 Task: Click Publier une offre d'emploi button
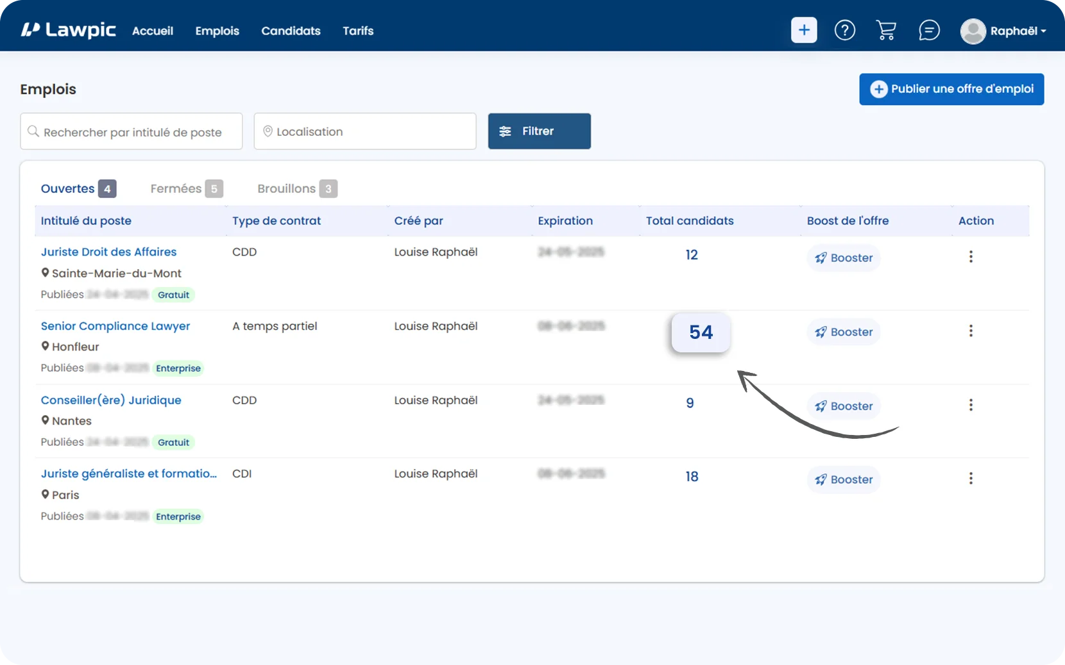[x=951, y=89]
